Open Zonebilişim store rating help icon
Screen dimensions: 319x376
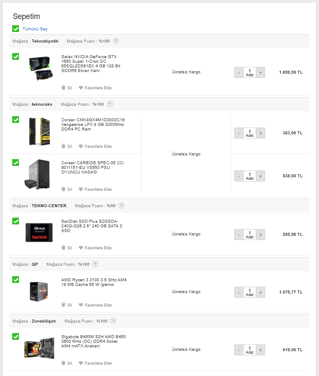[113, 321]
